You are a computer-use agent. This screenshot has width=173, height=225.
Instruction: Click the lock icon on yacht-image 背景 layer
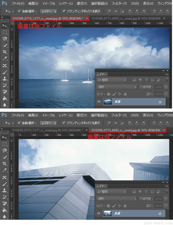160,102
